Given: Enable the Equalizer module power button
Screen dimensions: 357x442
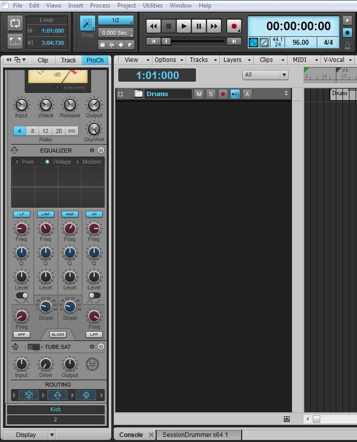Looking at the screenshot, I should coord(101,151).
